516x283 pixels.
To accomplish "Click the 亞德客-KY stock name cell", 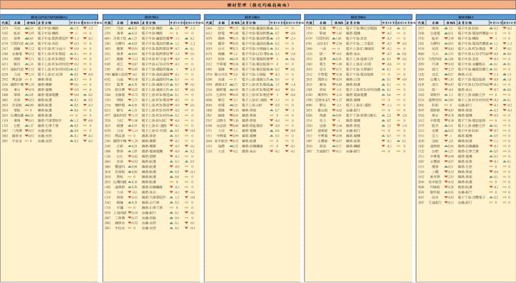I will (322, 100).
